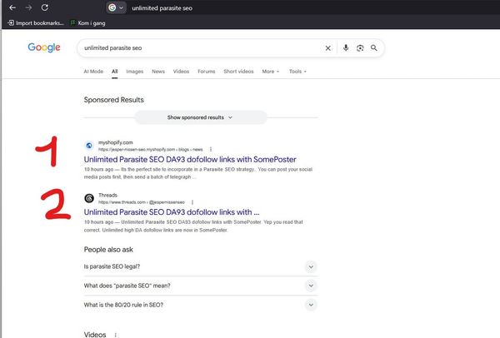
Task: Select the All results tab
Action: pyautogui.click(x=114, y=72)
